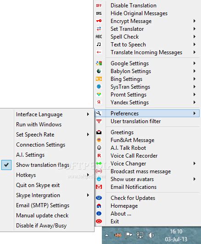Click the Set Translator arrows icon

pyautogui.click(x=99, y=29)
